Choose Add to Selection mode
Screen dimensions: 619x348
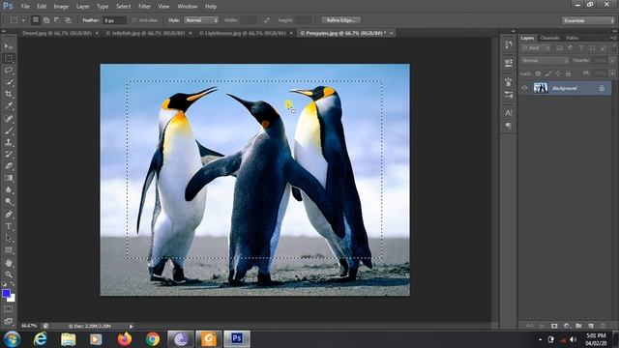[x=46, y=20]
